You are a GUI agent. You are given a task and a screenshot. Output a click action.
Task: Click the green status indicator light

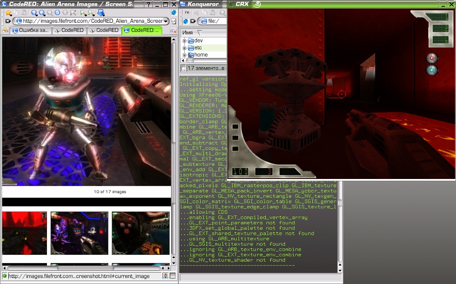(x=5, y=276)
